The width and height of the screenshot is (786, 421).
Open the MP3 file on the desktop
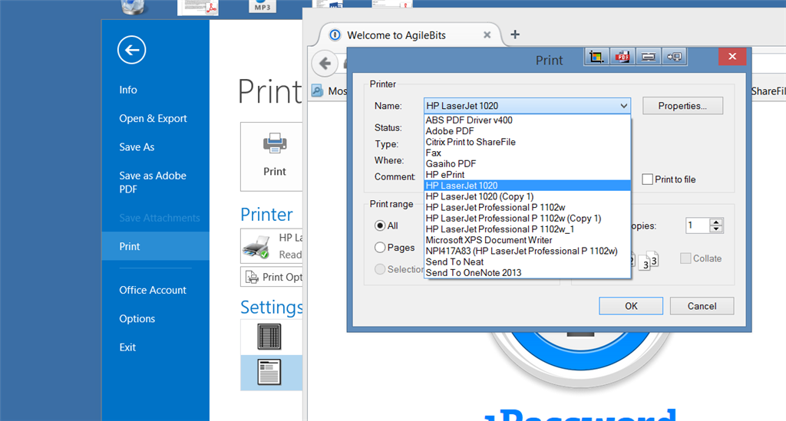[x=263, y=6]
